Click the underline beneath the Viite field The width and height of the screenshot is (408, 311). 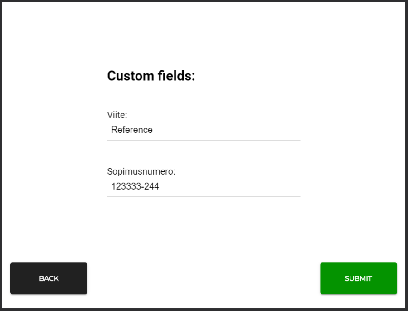[203, 140]
